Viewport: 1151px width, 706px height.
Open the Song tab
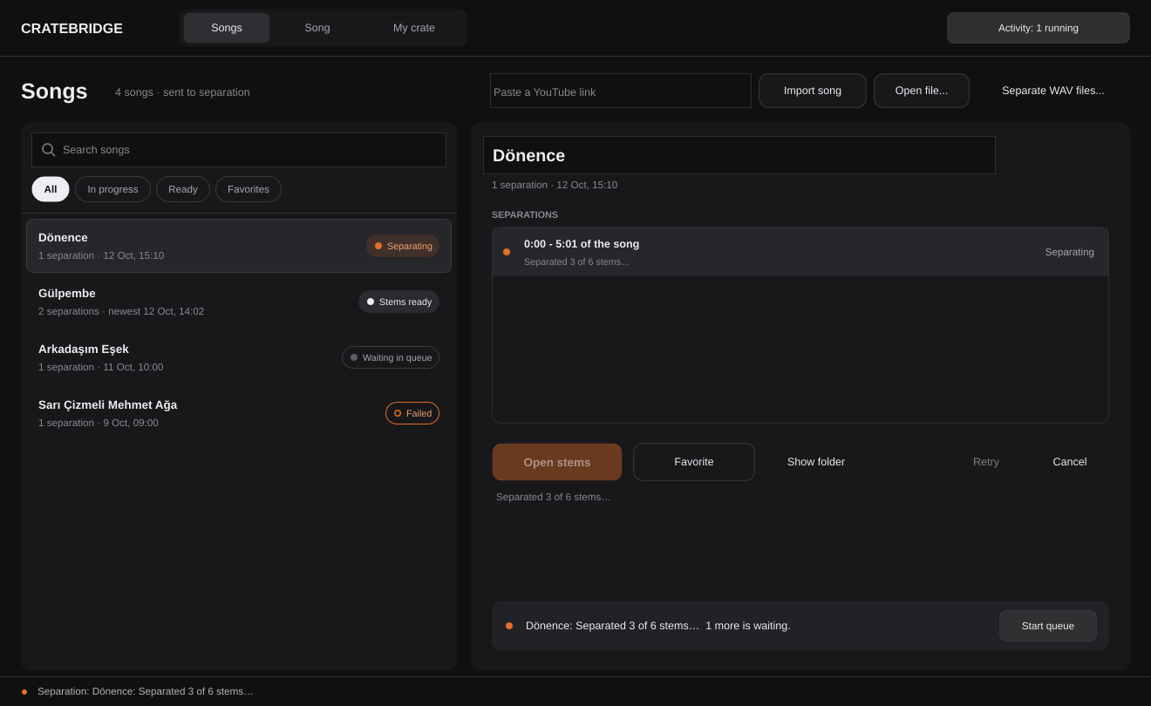pyautogui.click(x=317, y=28)
